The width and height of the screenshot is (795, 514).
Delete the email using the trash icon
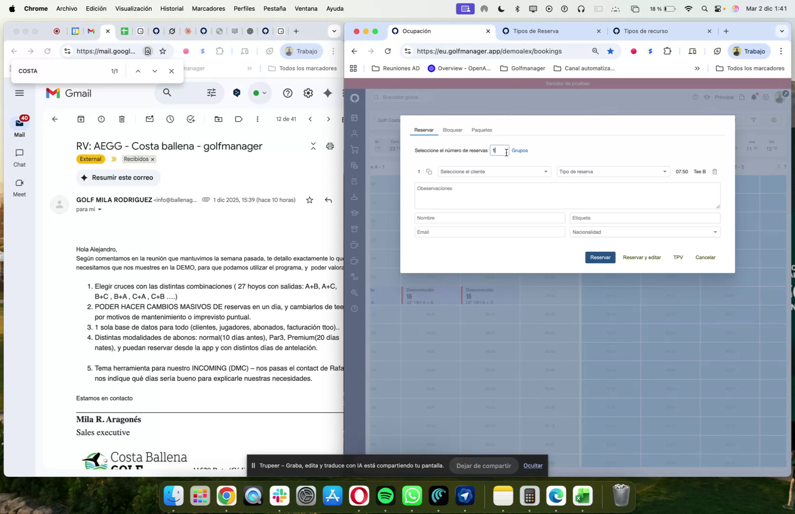tap(122, 119)
